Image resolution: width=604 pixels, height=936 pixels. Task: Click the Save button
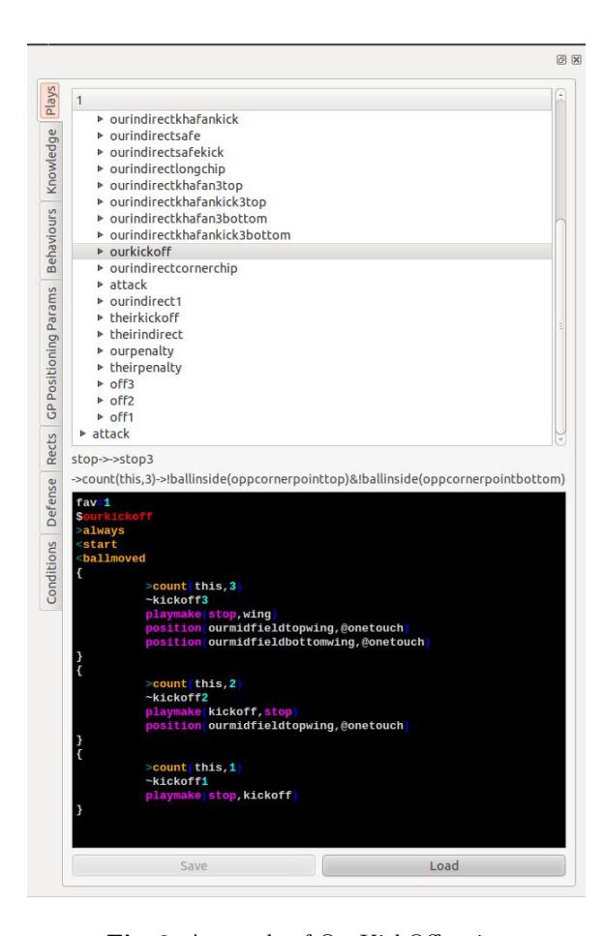[194, 865]
